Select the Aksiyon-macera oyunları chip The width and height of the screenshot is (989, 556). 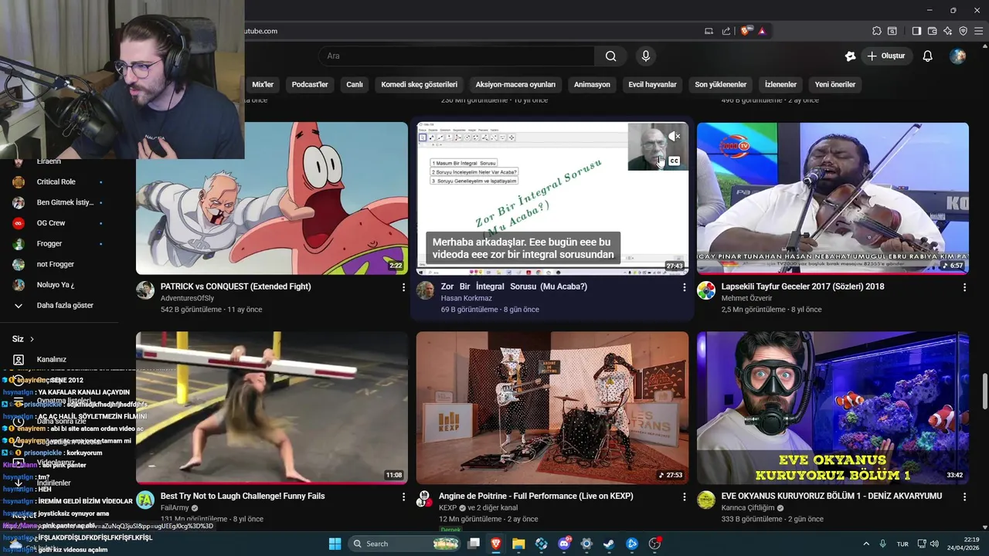tap(515, 84)
